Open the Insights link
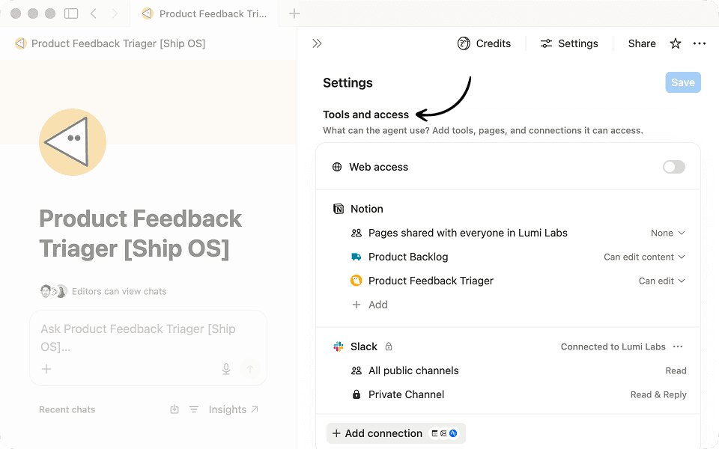 [234, 409]
